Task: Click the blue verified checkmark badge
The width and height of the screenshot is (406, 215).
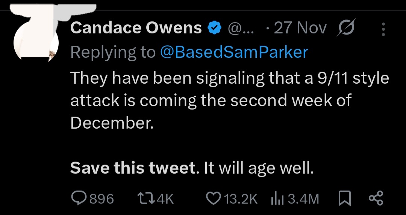Action: pos(214,28)
